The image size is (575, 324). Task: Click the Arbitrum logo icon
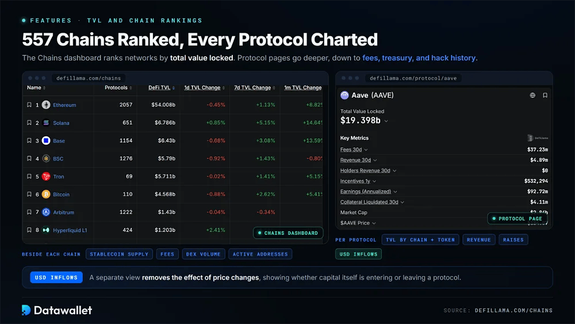pyautogui.click(x=46, y=212)
